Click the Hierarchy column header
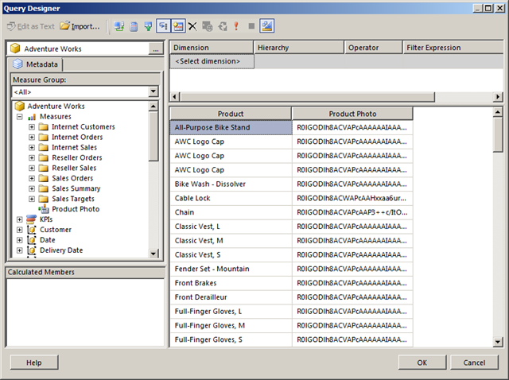The height and width of the screenshot is (380, 509). click(x=299, y=48)
